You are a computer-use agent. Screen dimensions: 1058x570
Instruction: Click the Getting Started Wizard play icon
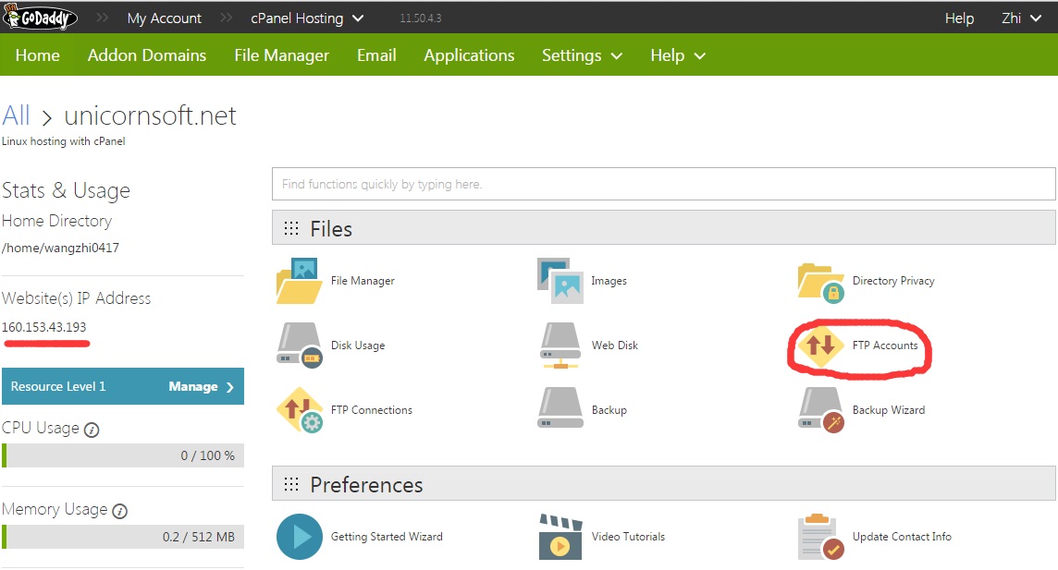pyautogui.click(x=299, y=537)
